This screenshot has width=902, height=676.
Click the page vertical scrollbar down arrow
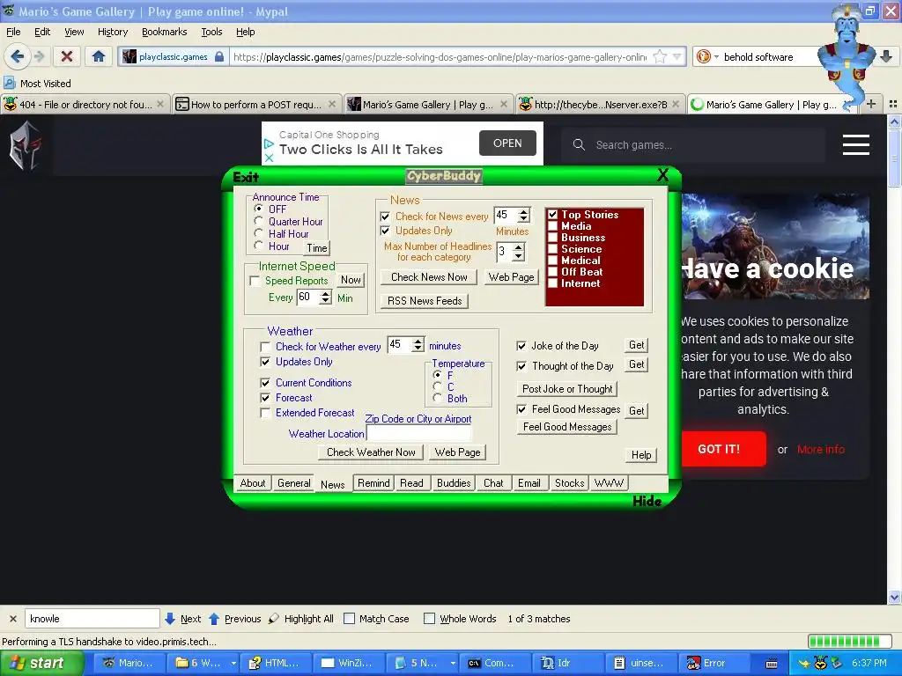894,598
